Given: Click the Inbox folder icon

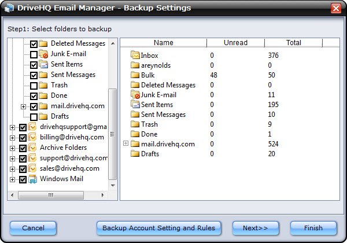Looking at the screenshot, I should pos(136,56).
